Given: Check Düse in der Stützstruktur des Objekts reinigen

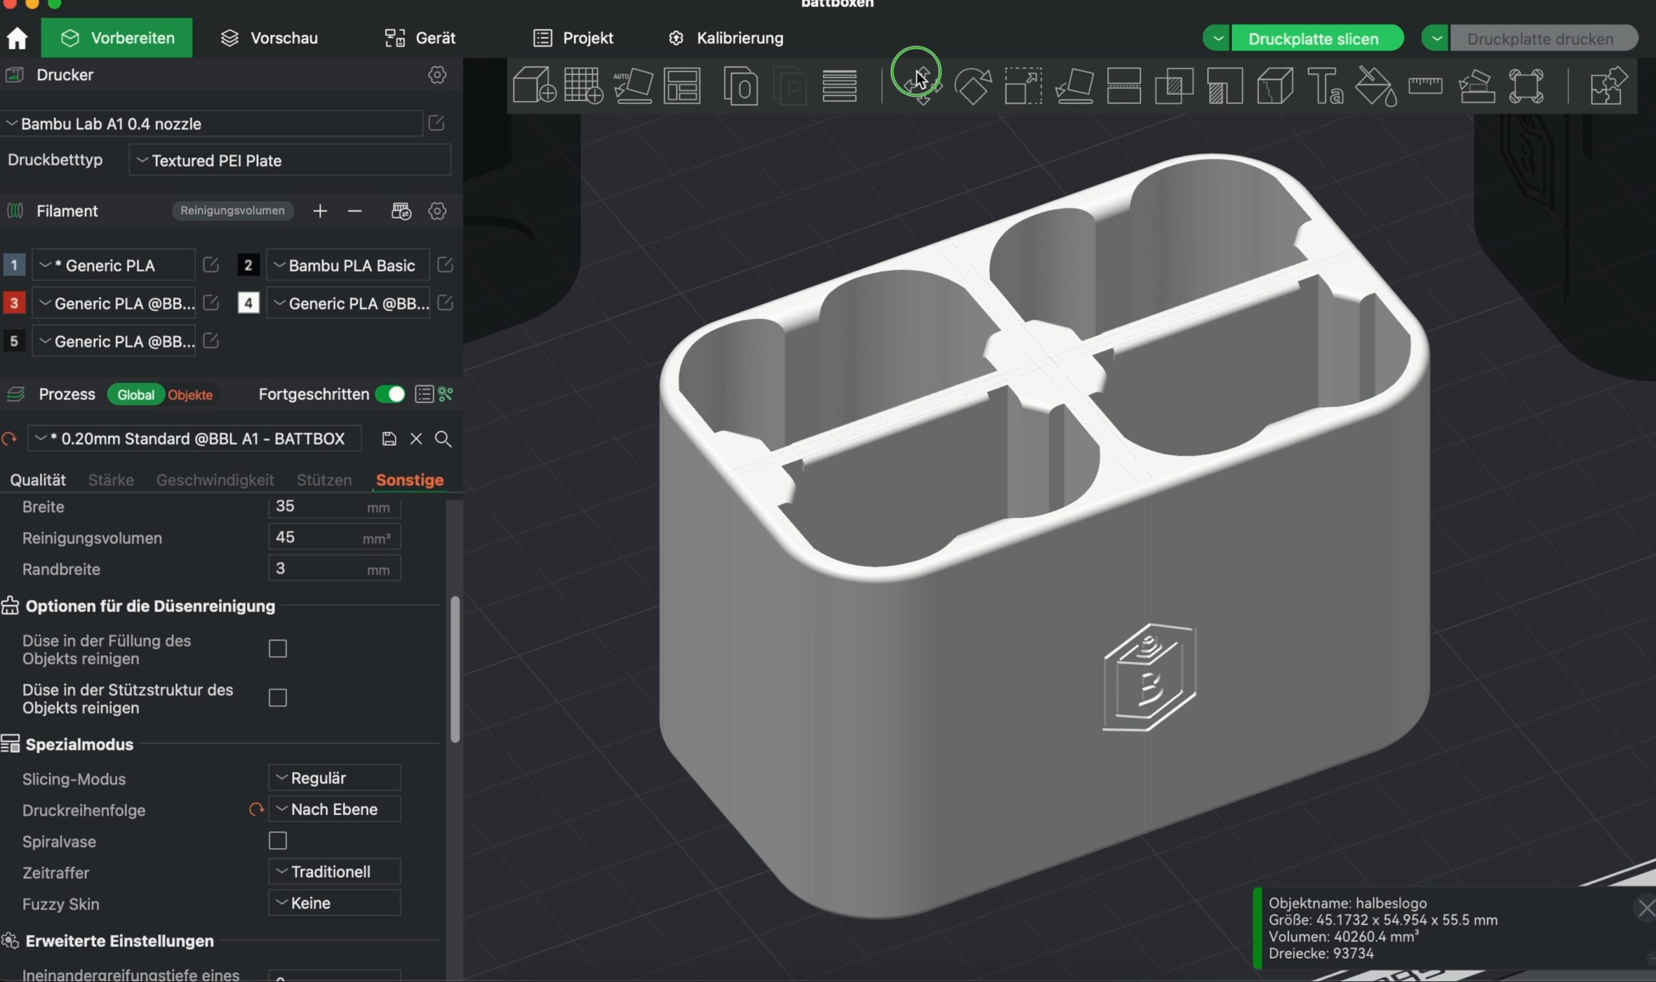Looking at the screenshot, I should [x=278, y=697].
